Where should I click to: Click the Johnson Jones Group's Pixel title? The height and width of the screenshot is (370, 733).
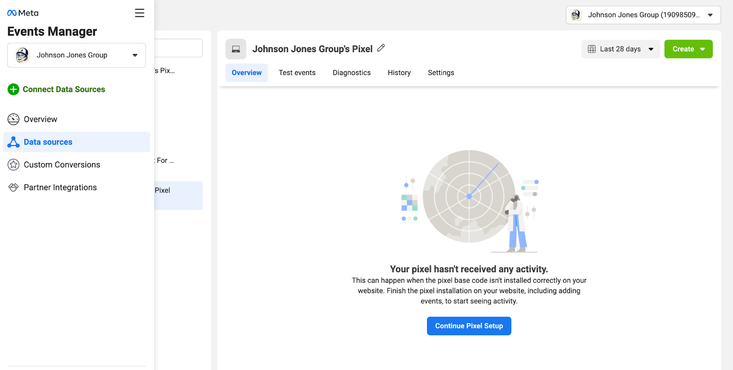[312, 49]
